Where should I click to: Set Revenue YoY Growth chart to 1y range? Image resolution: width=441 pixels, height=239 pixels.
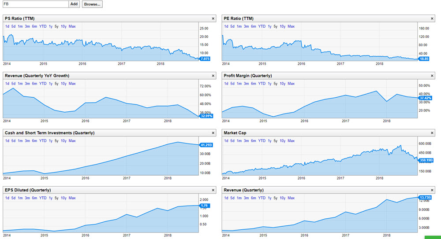point(51,84)
